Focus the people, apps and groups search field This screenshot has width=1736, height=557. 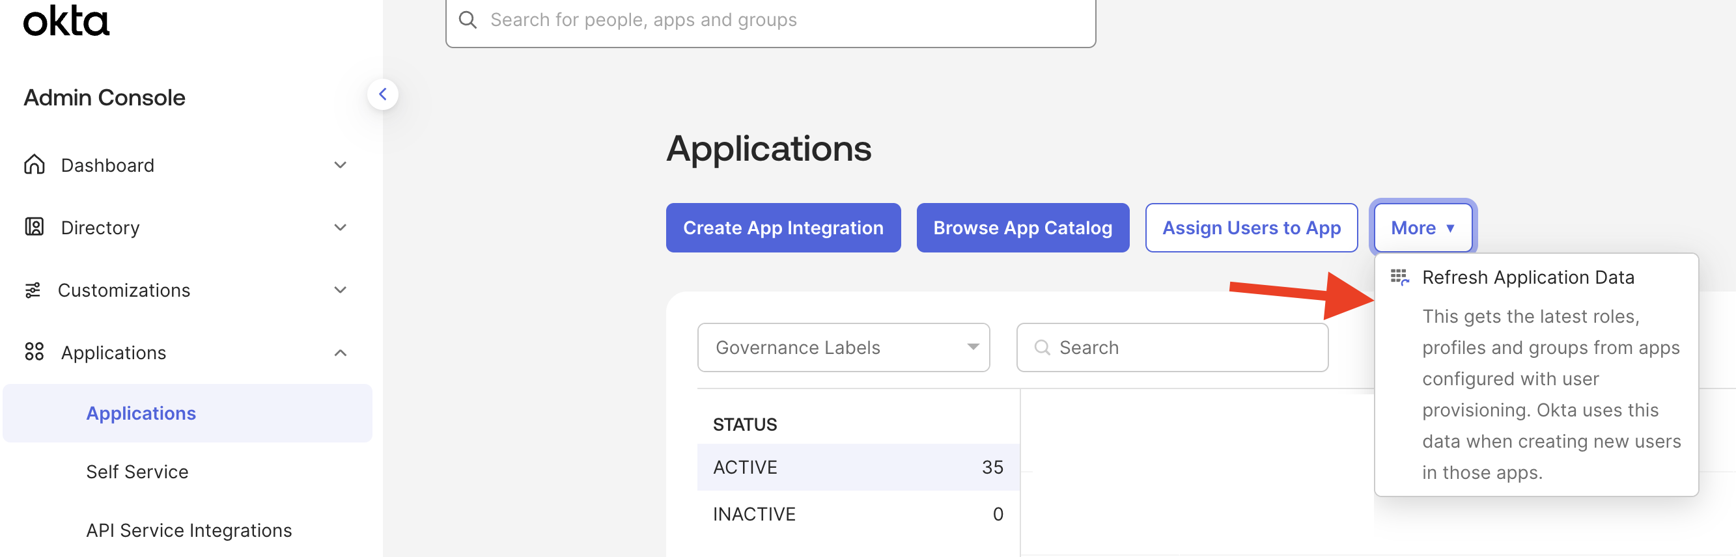pos(770,20)
